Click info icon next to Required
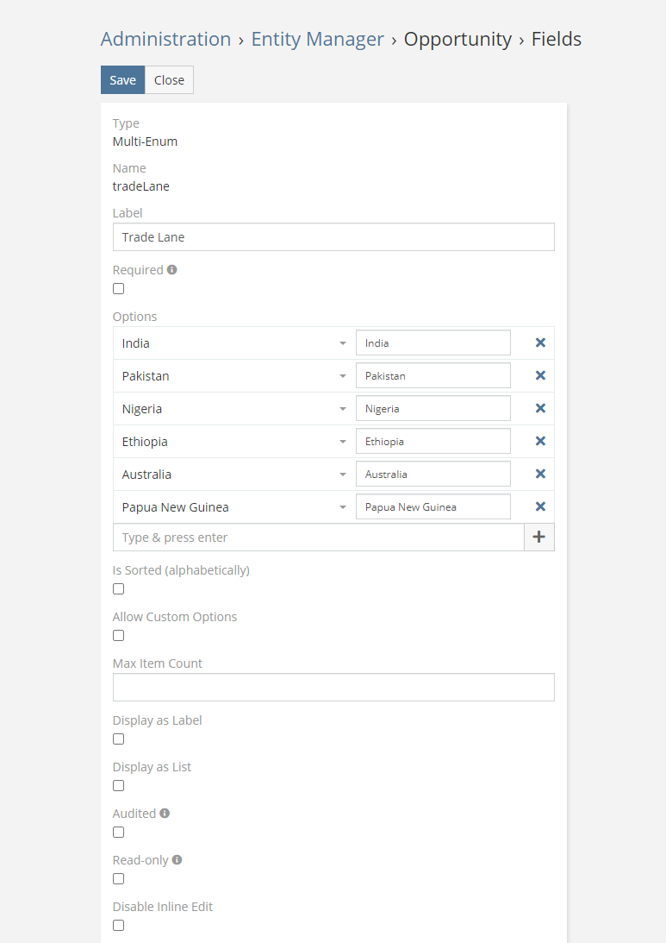Screen dimensions: 666x943 [172, 269]
